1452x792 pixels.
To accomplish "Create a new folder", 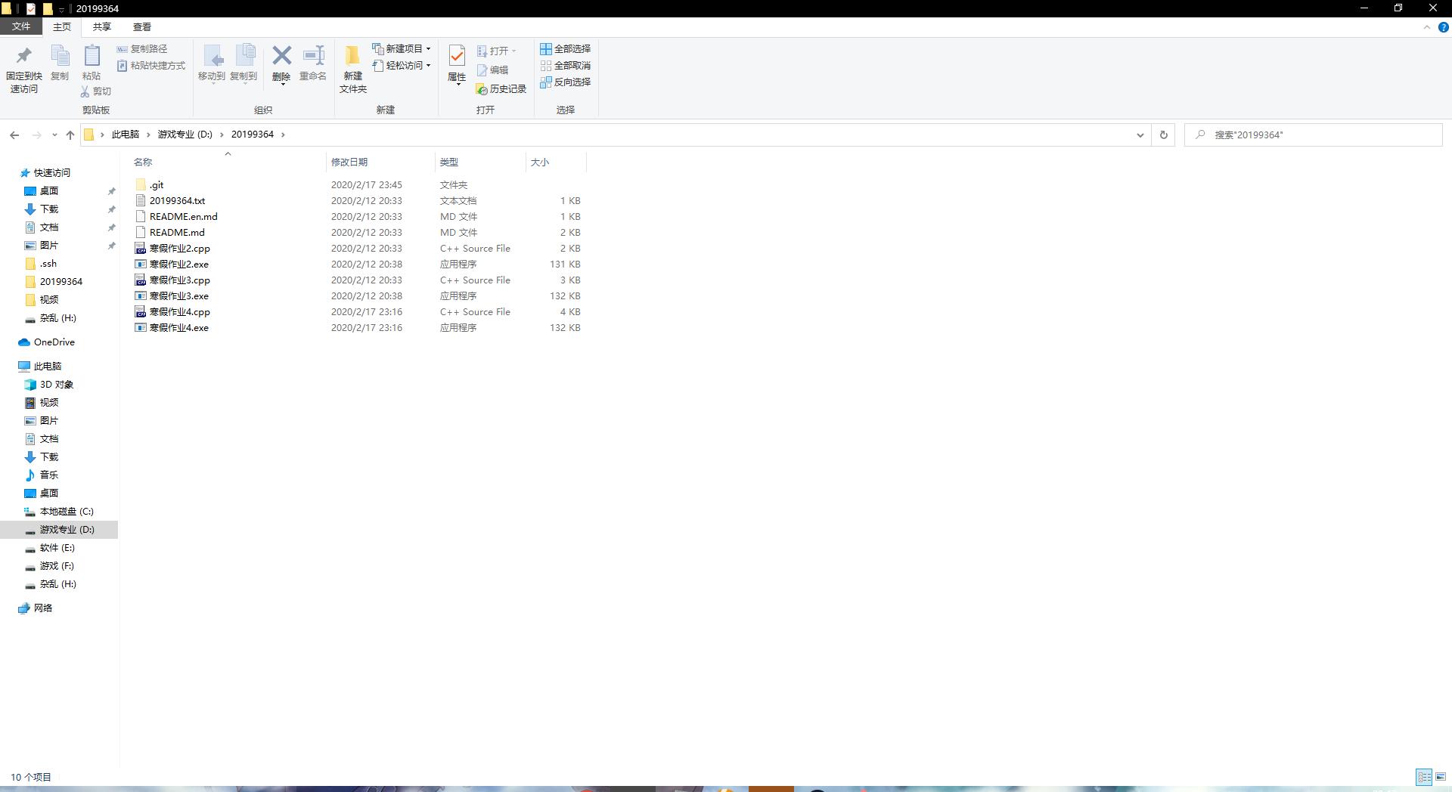I will [x=353, y=69].
